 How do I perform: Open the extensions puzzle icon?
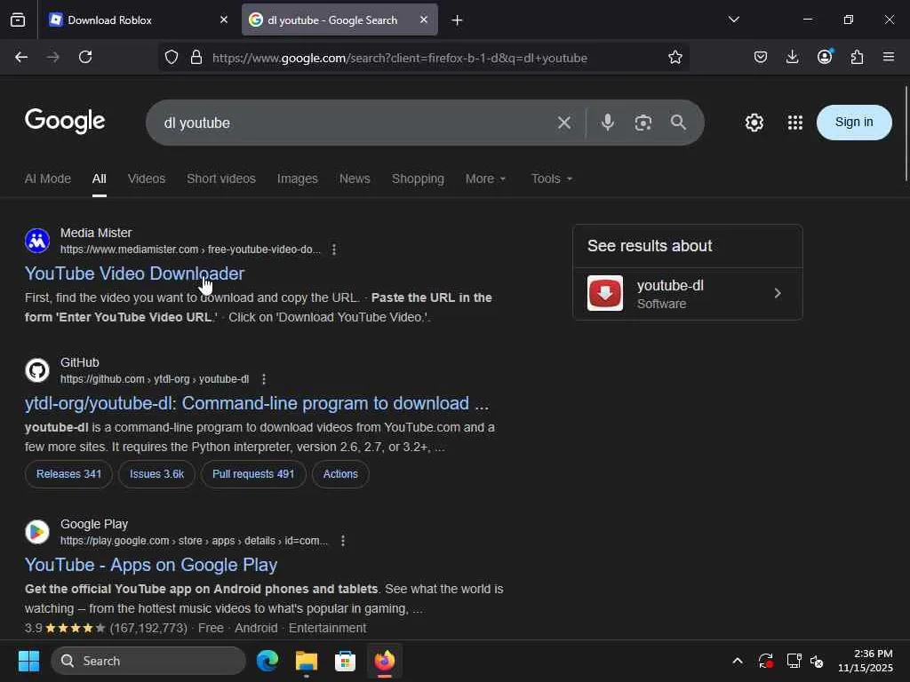(x=857, y=57)
